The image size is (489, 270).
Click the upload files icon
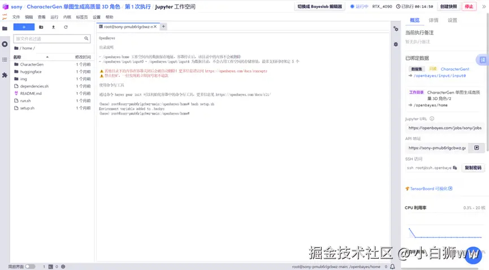pyautogui.click(x=53, y=27)
